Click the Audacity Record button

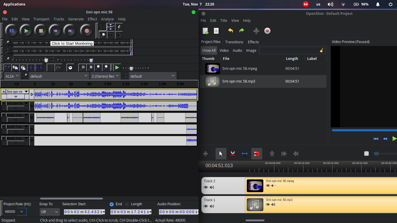click(x=87, y=31)
